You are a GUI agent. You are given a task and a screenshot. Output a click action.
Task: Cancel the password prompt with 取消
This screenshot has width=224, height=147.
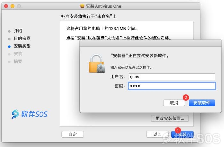click(174, 103)
